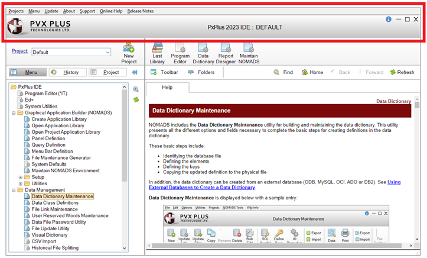The height and width of the screenshot is (258, 427).
Task: Collapse the left panel with double-arrow icon
Action: 135,72
